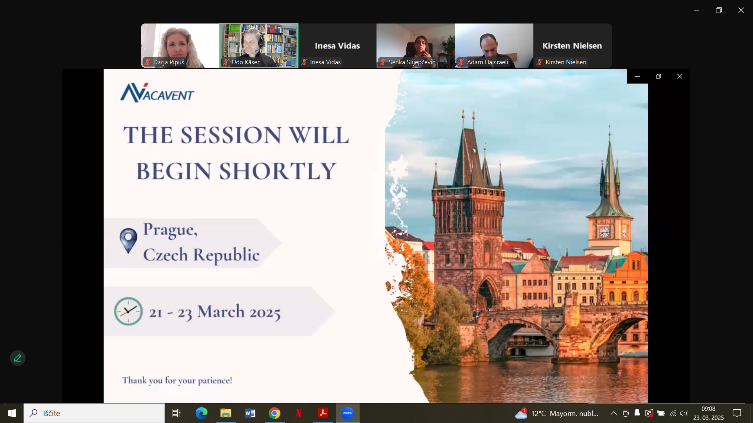Open Task View from the taskbar
Screen dimensions: 753x423
pyautogui.click(x=176, y=413)
